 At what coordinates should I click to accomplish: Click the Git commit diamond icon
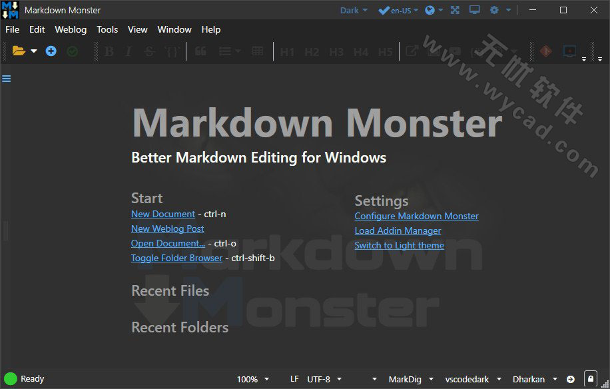546,51
